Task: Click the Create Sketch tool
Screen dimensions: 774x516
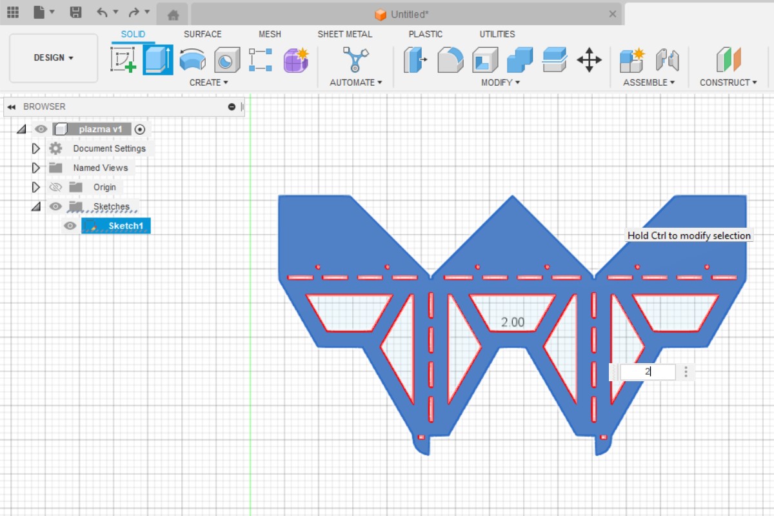Action: pos(123,60)
